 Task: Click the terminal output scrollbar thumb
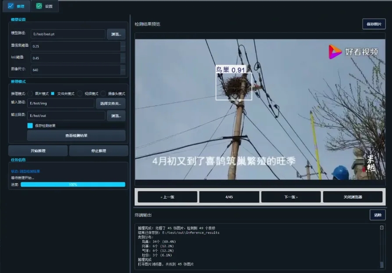(382, 264)
